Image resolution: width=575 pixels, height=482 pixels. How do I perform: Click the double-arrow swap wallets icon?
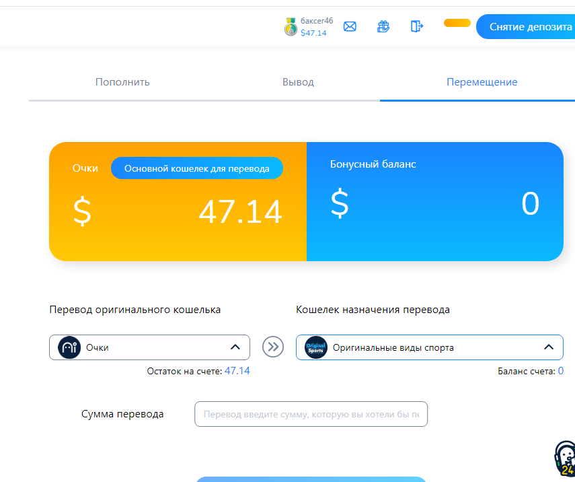(x=273, y=347)
